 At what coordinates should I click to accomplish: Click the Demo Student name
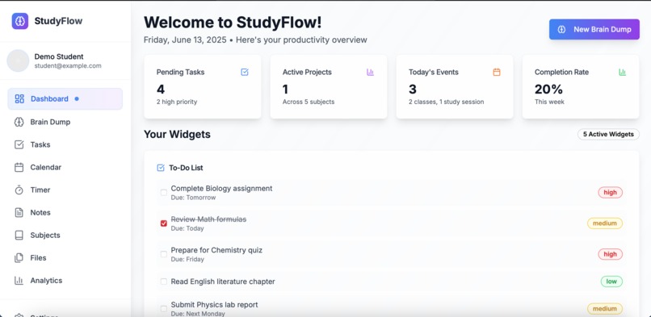pos(59,56)
